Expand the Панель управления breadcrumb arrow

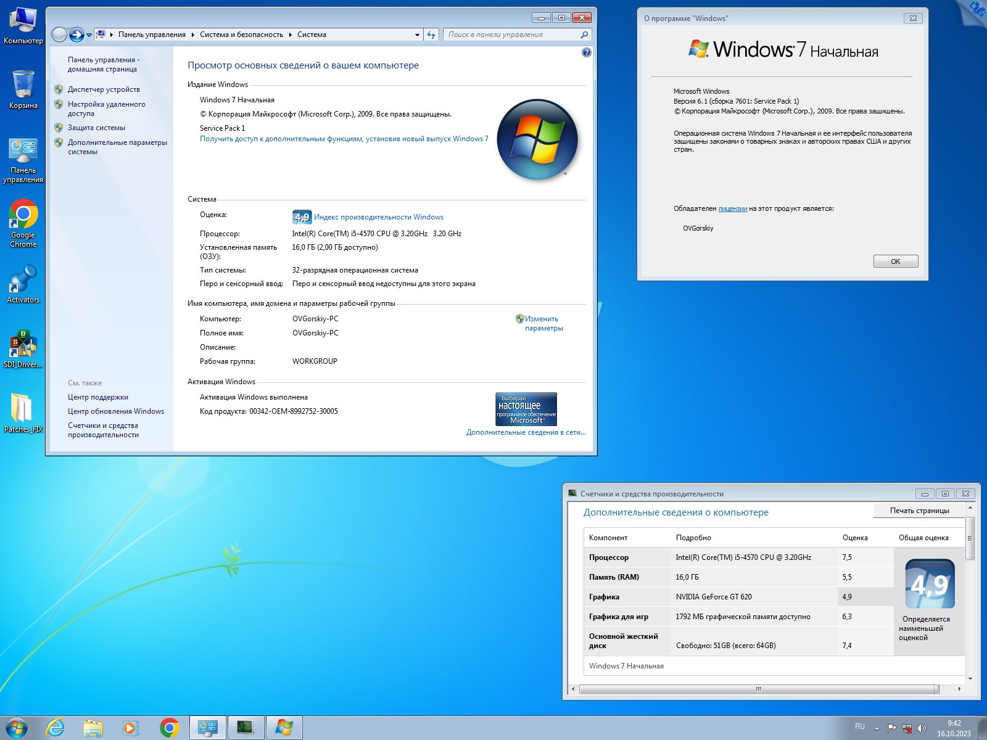point(192,35)
